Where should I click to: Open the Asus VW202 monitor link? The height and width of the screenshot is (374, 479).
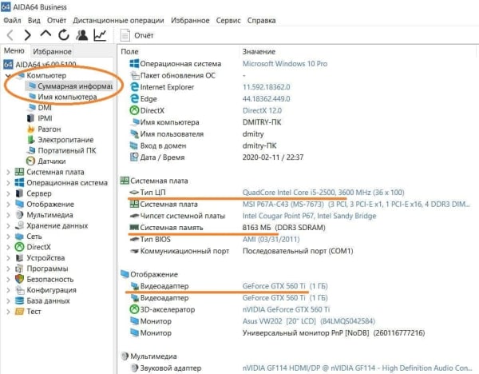point(308,321)
